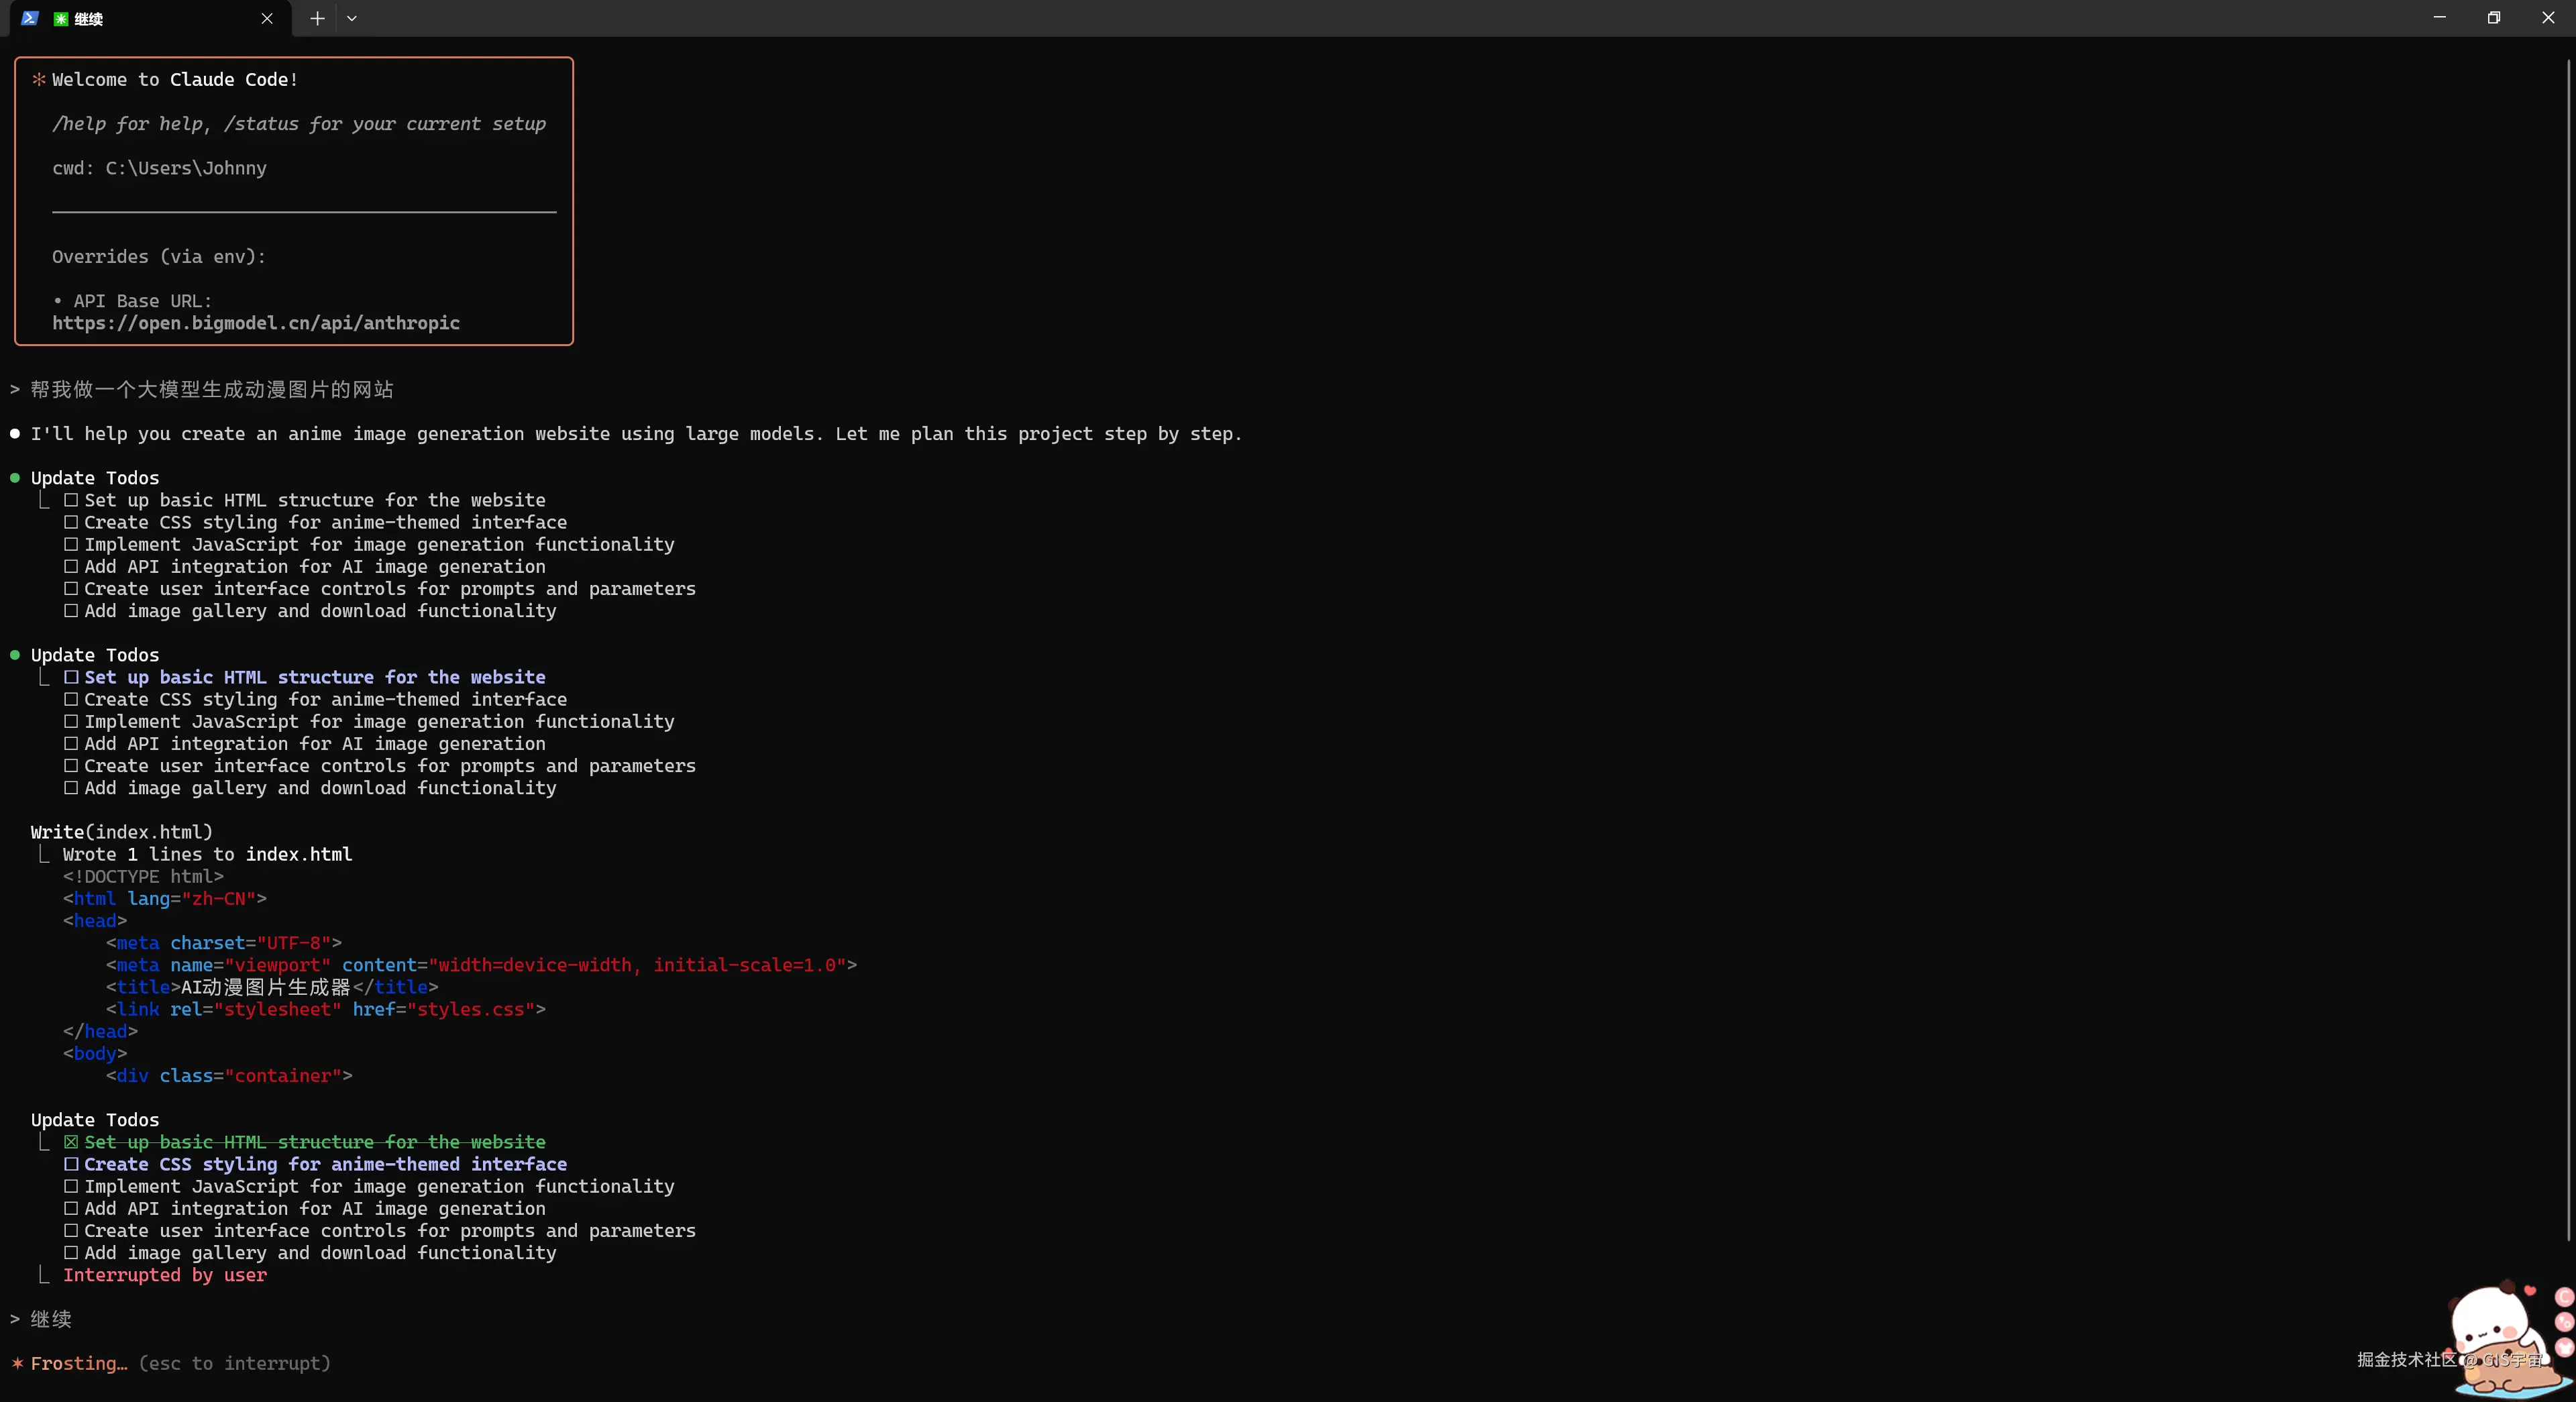
Task: Click the prompt line containing 继续
Action: click(x=50, y=1319)
